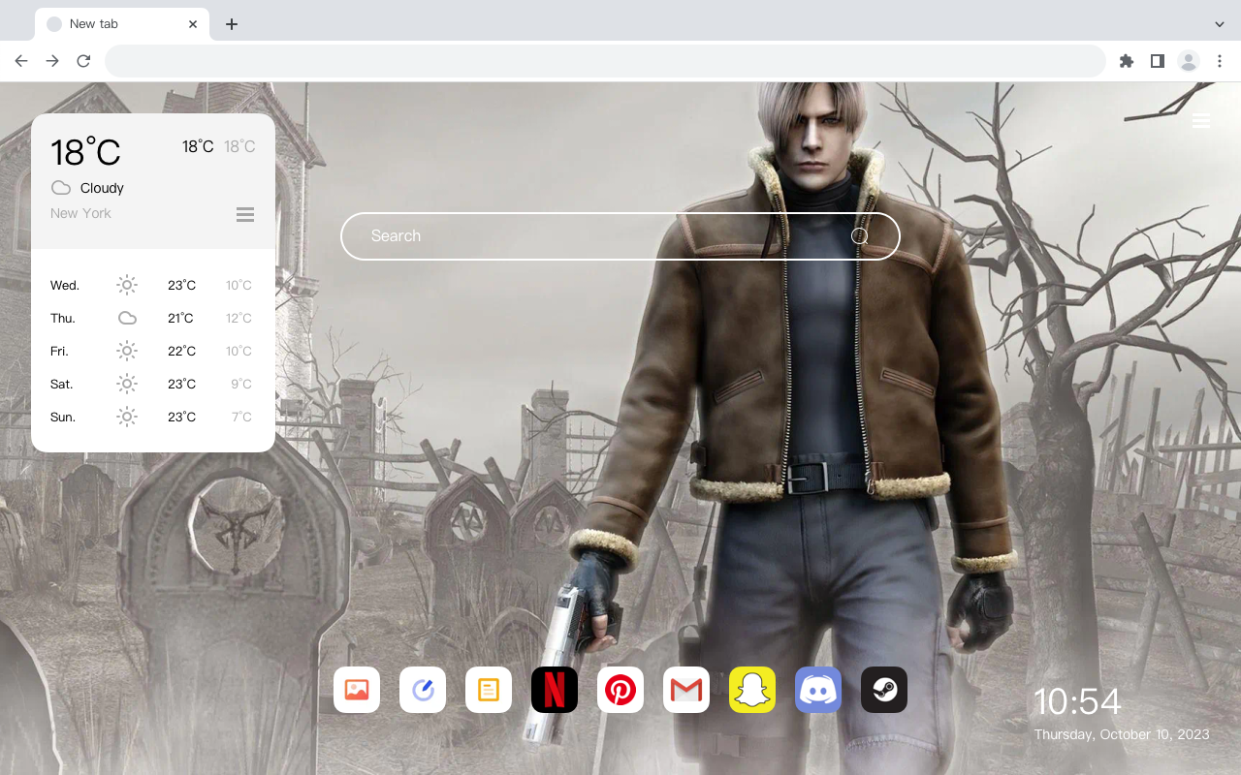
Task: Click the cloudy weather icon beside Cloudy
Action: [61, 188]
